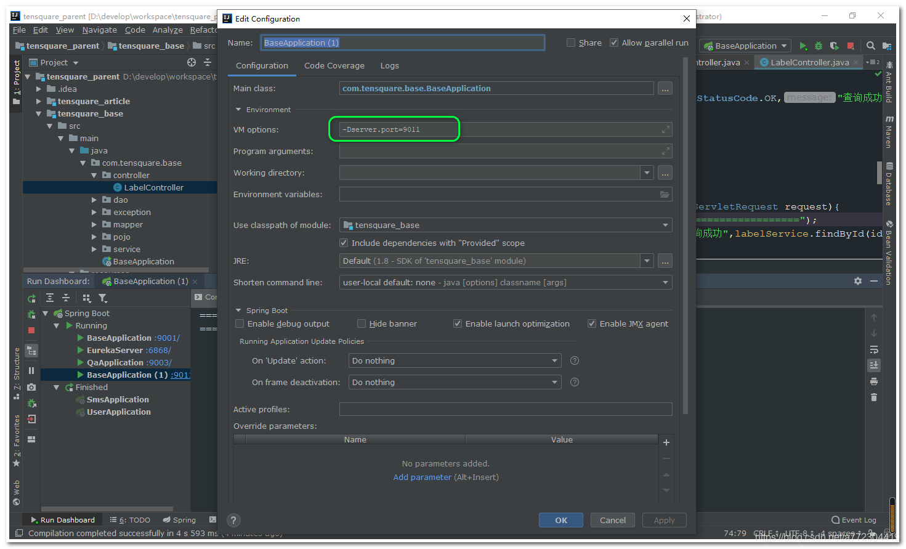Open TODO tool window tab
The image size is (906, 549).
coord(130,520)
